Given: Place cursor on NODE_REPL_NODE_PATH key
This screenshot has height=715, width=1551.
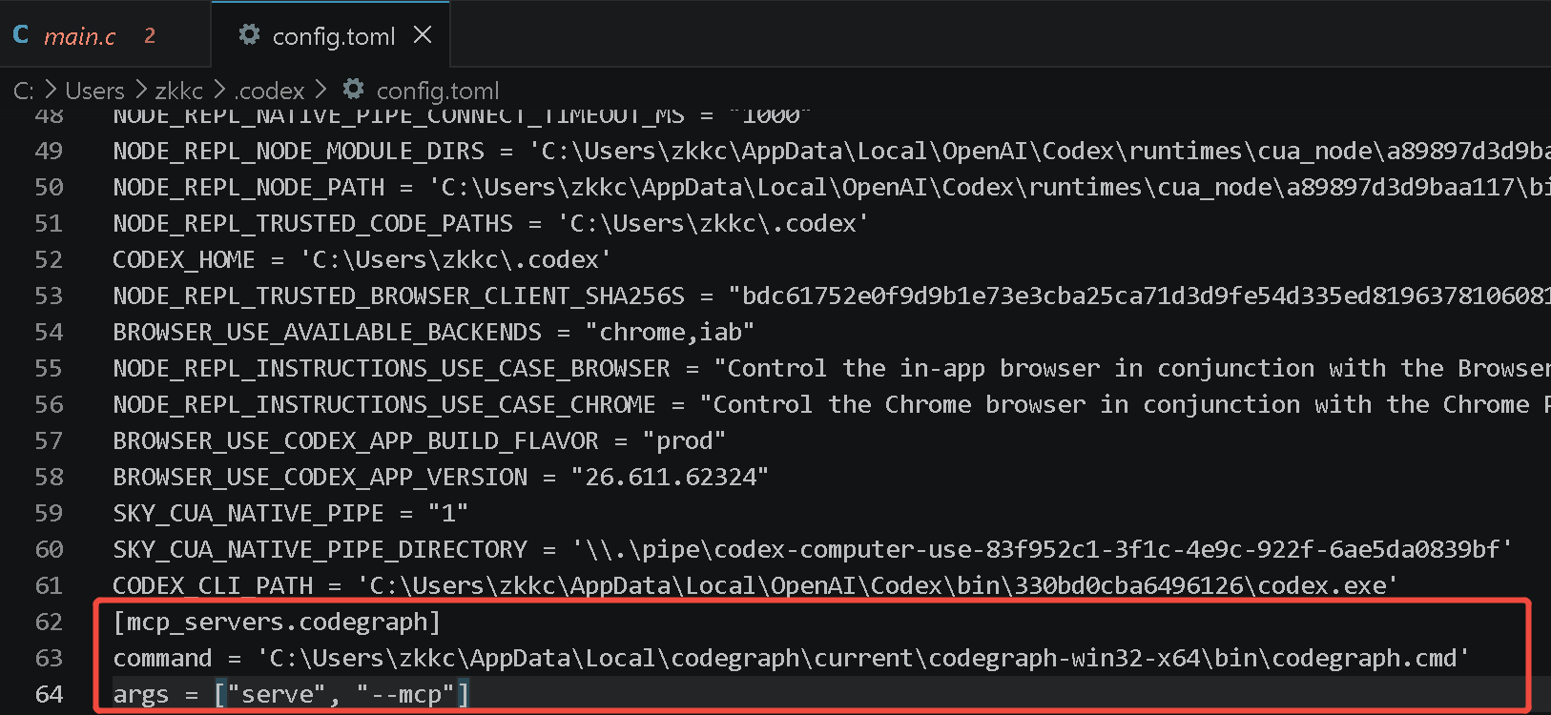Looking at the screenshot, I should [249, 187].
